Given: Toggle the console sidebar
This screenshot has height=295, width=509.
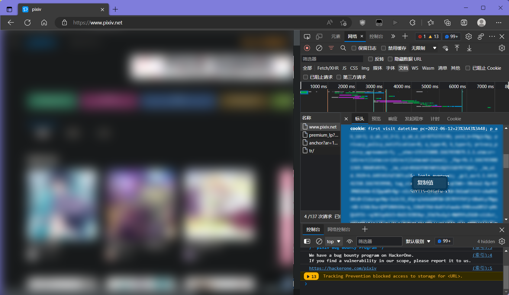Looking at the screenshot, I should pos(307,241).
